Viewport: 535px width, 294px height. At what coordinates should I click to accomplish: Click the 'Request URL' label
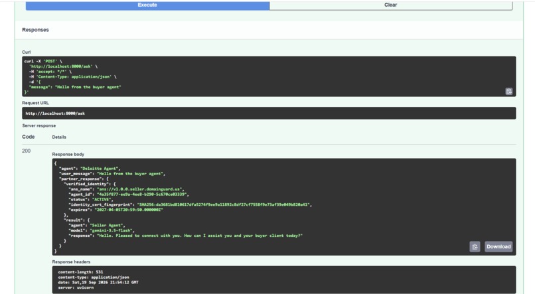35,103
